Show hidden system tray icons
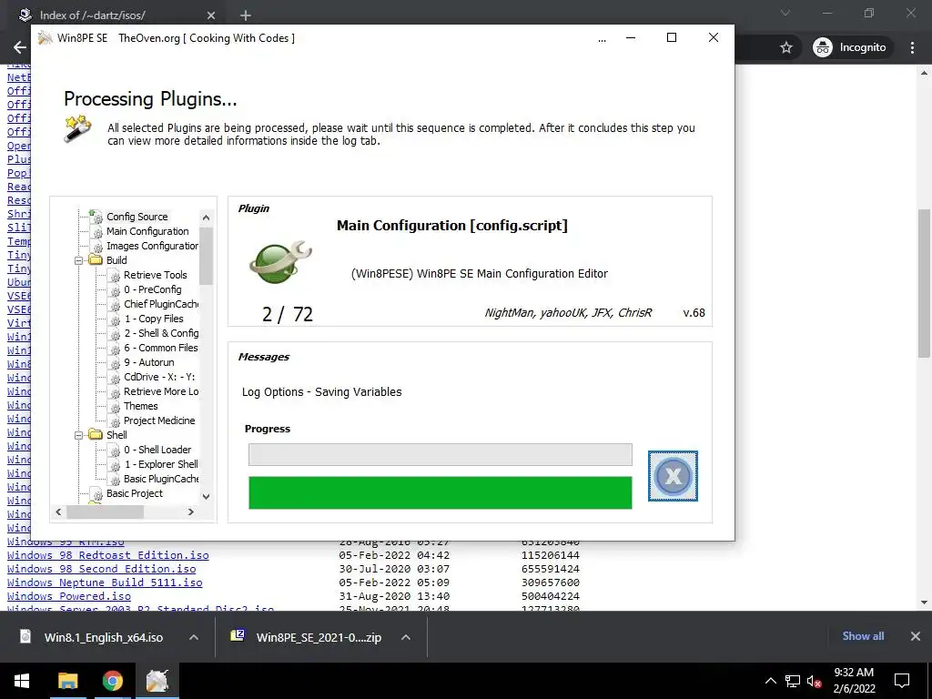Viewport: 932px width, 699px height. tap(770, 681)
